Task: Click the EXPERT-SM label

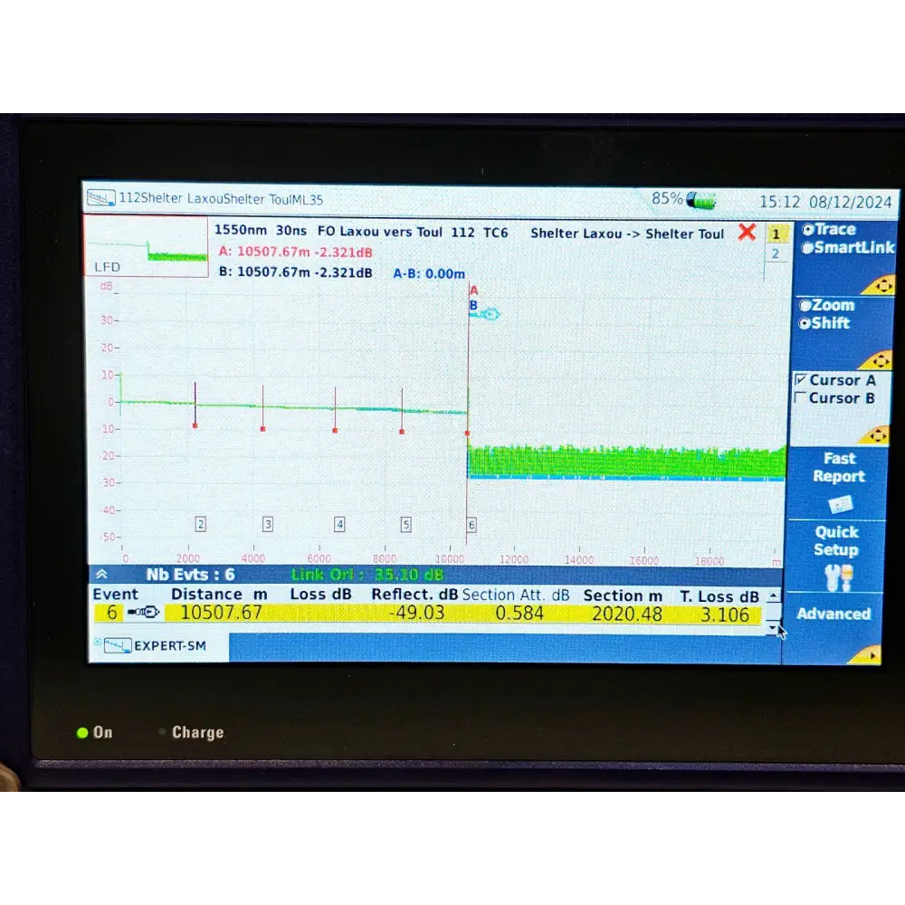Action: point(170,645)
